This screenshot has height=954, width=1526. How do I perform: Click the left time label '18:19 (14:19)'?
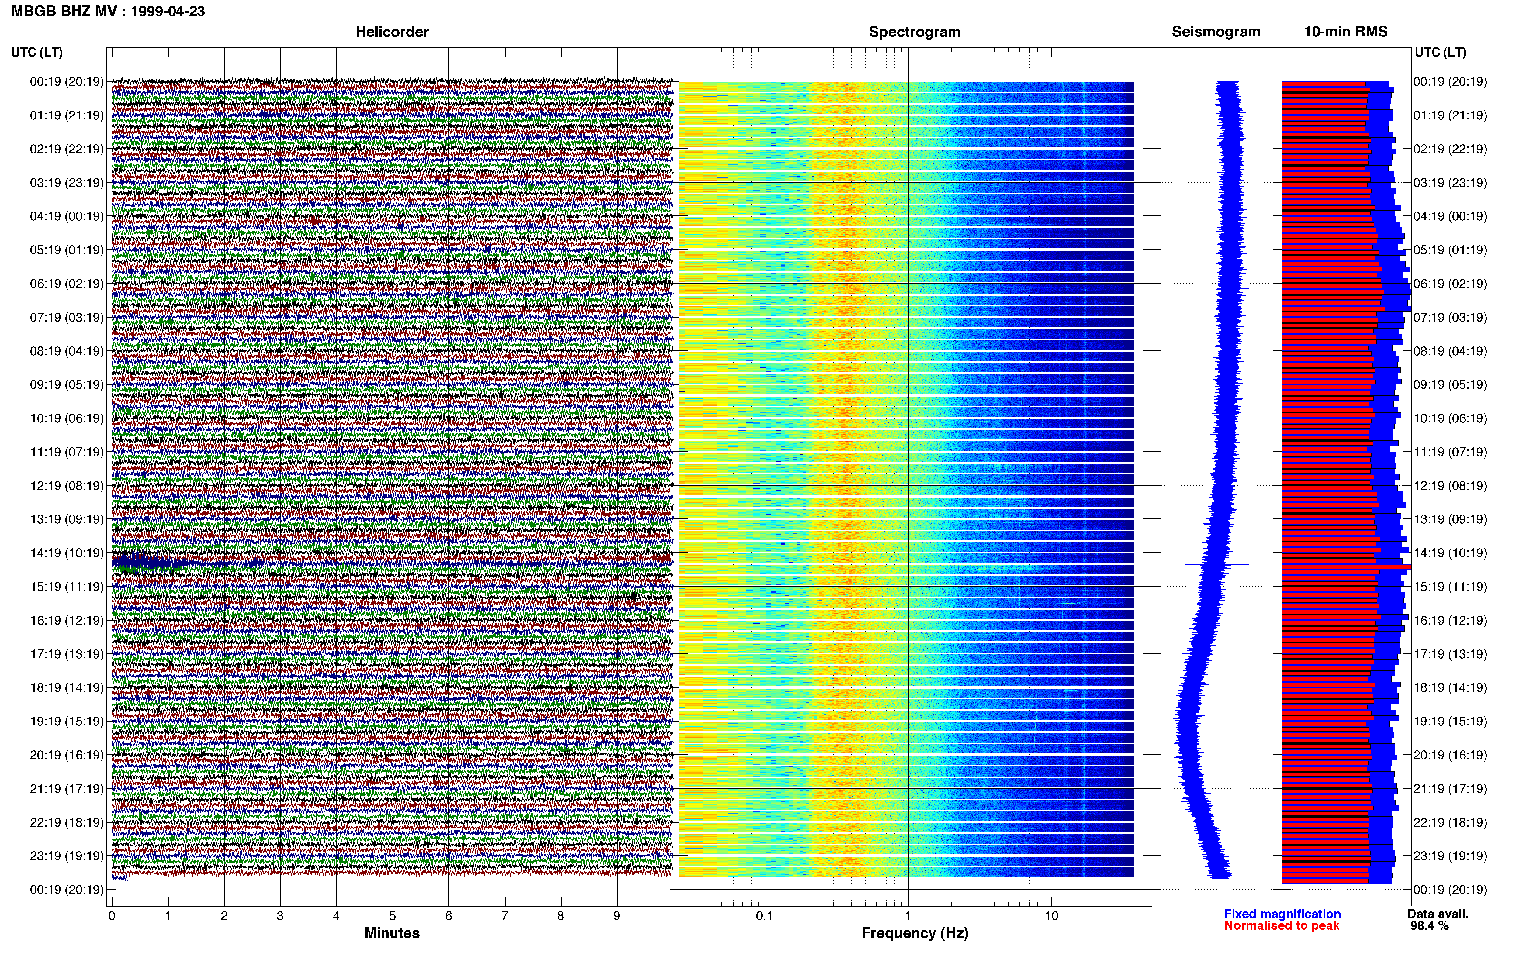(x=67, y=688)
